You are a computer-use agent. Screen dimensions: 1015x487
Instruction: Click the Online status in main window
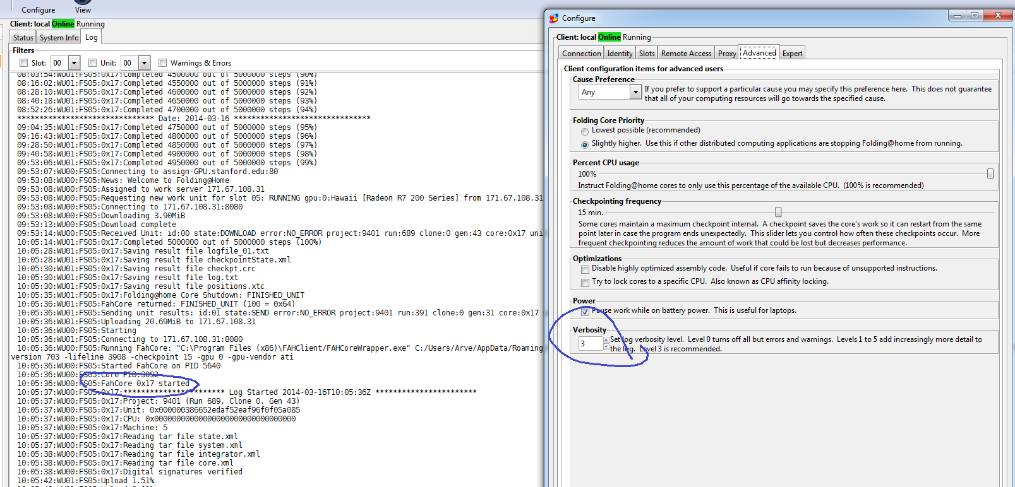tap(63, 24)
